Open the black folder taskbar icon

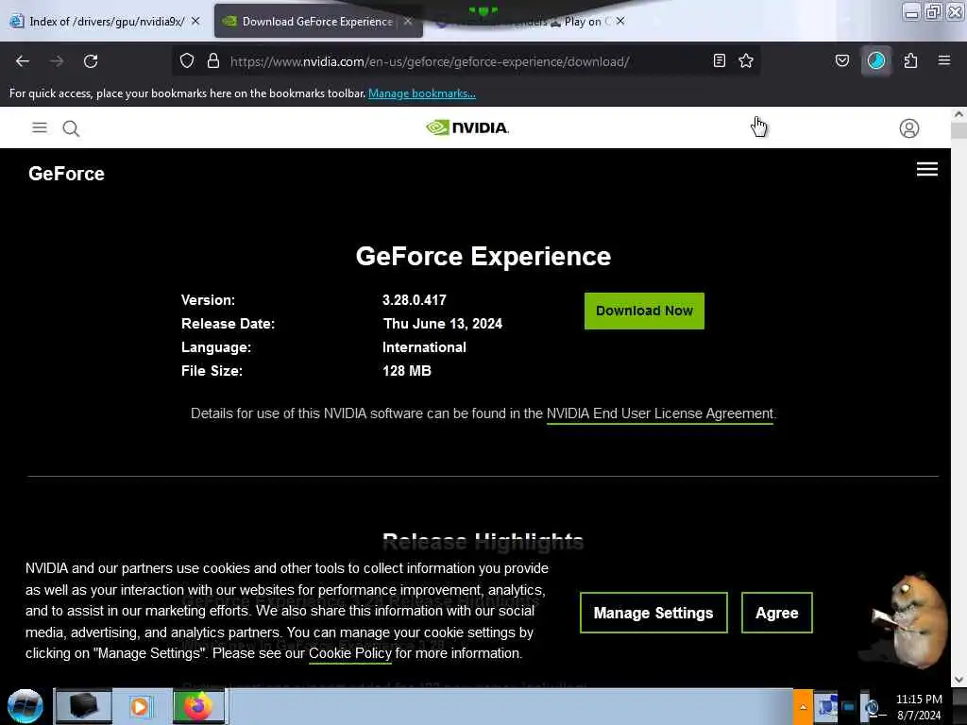coord(83,706)
